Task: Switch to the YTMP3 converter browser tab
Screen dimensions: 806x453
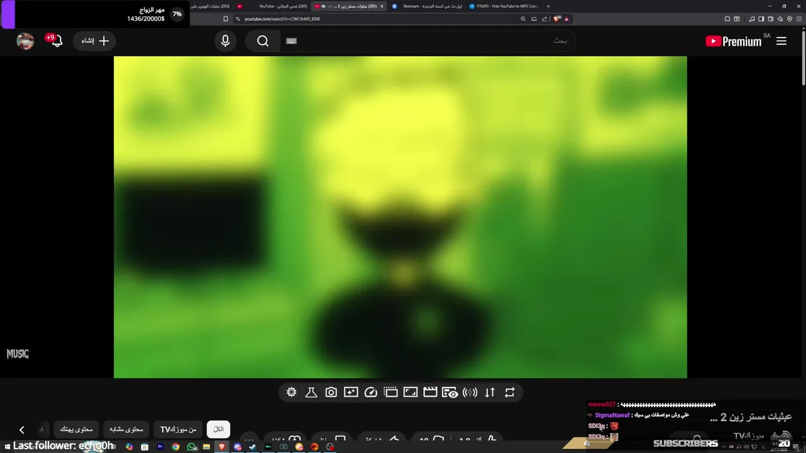Action: click(504, 6)
